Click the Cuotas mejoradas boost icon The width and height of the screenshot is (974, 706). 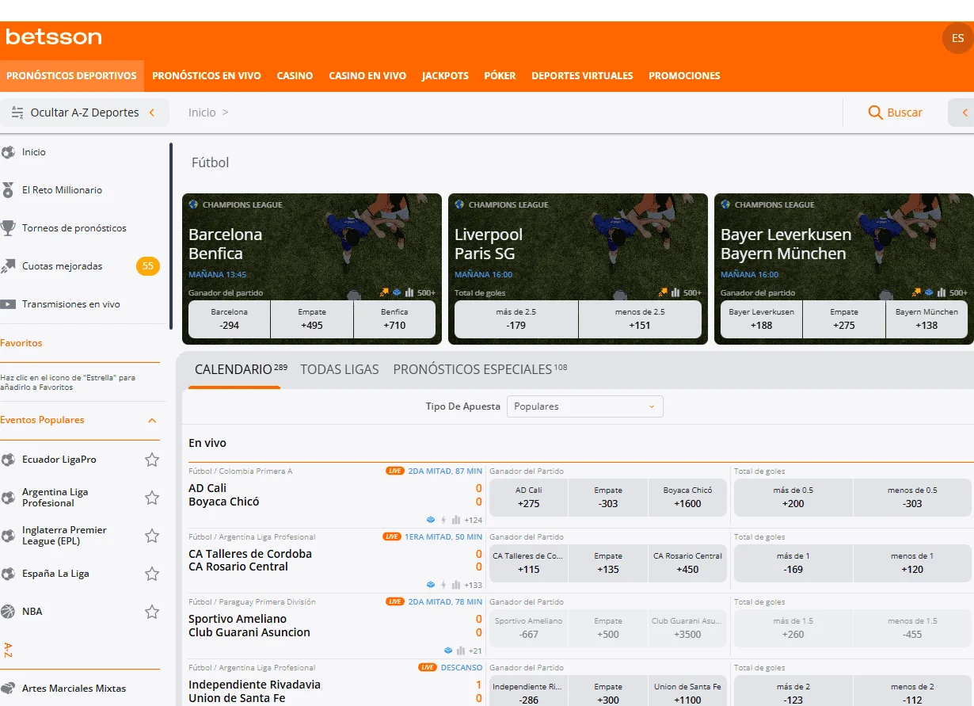8,266
